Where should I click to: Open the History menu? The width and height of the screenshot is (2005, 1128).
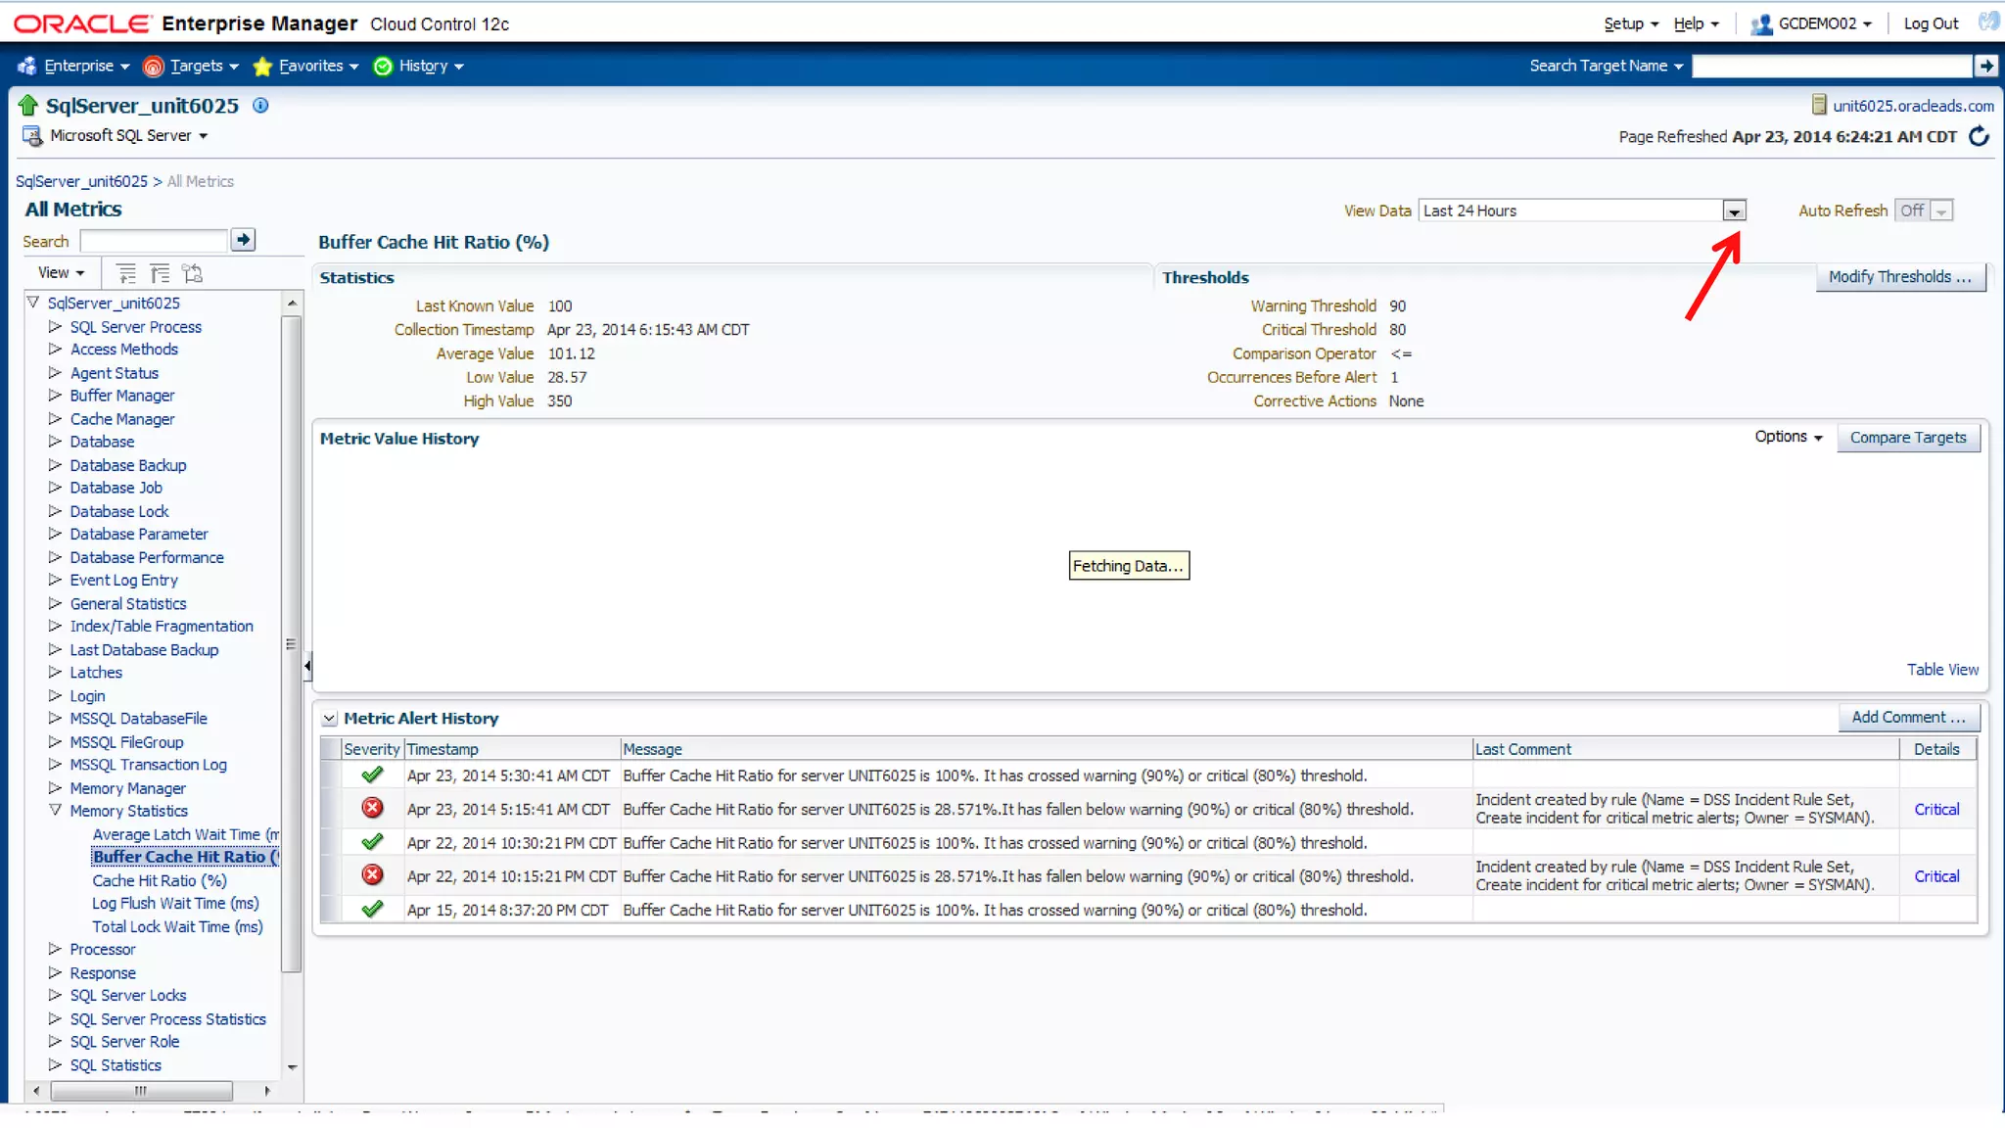pyautogui.click(x=431, y=66)
